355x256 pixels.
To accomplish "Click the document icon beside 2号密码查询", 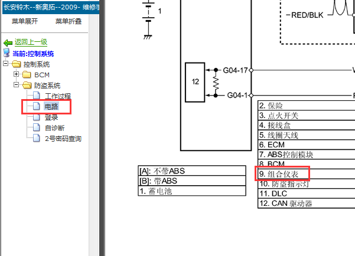I will point(37,138).
